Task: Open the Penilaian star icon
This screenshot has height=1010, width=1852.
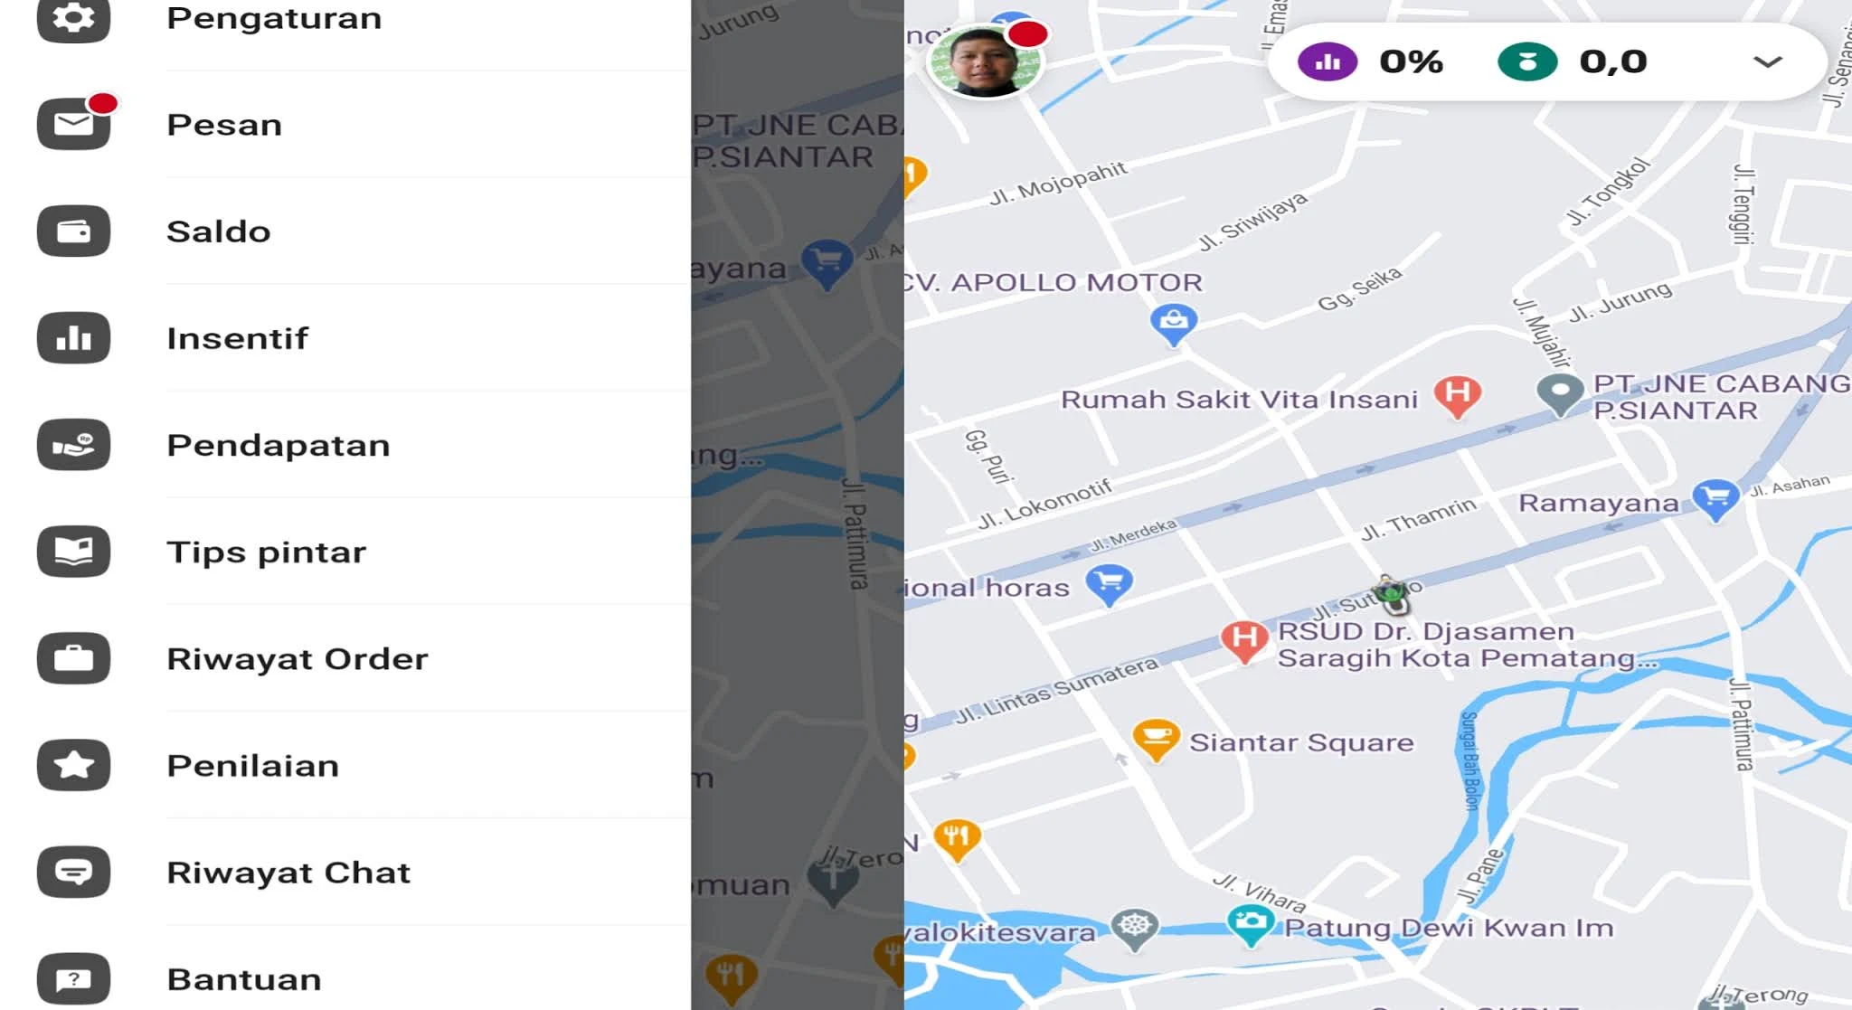Action: 73,765
